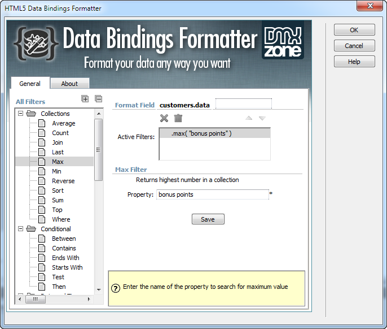
Task: Close the HTML5 Data Bindings Formatter dialog
Action: pyautogui.click(x=370, y=6)
